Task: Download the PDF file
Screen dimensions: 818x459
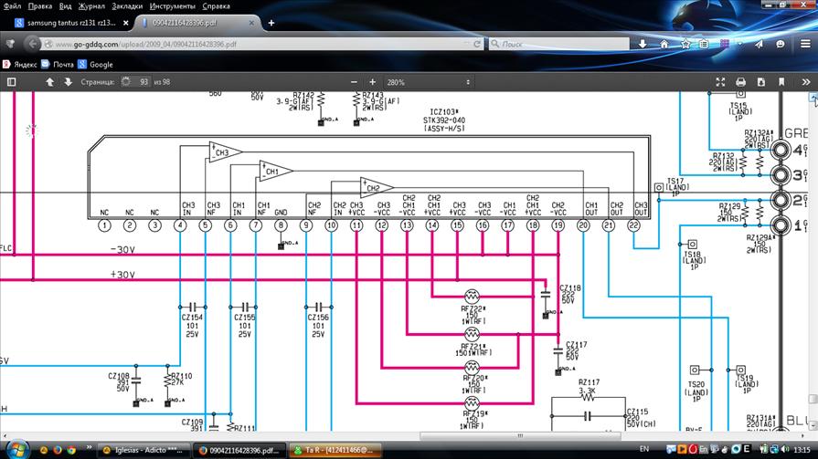Action: (x=760, y=82)
